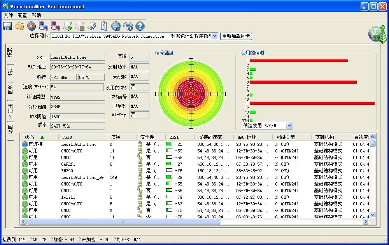The image size is (389, 245).
Task: Click the start logging play icon
Action: coord(68,26)
